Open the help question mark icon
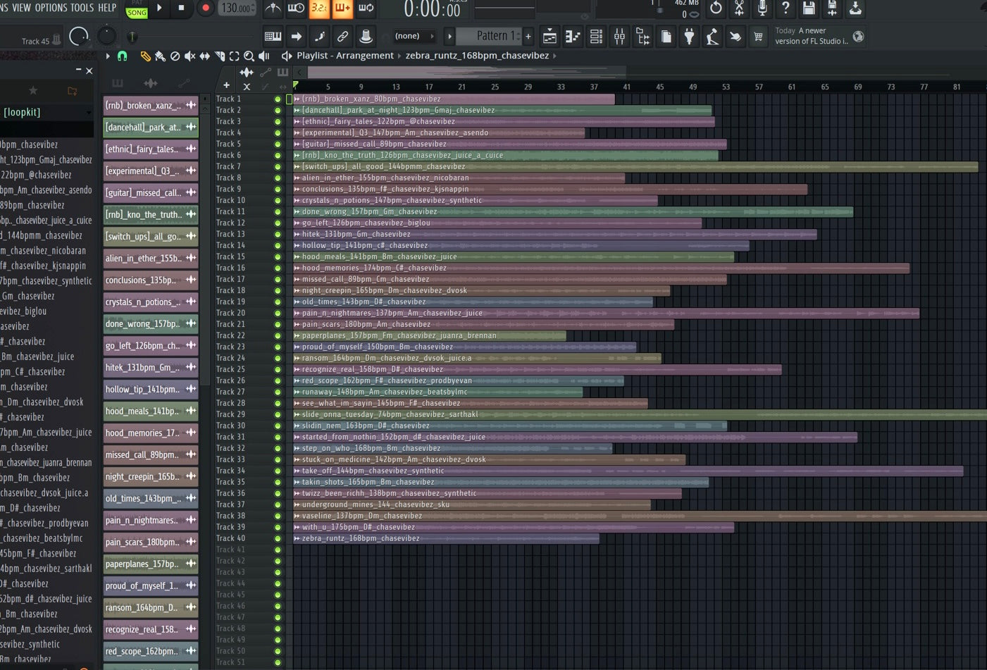 tap(786, 8)
